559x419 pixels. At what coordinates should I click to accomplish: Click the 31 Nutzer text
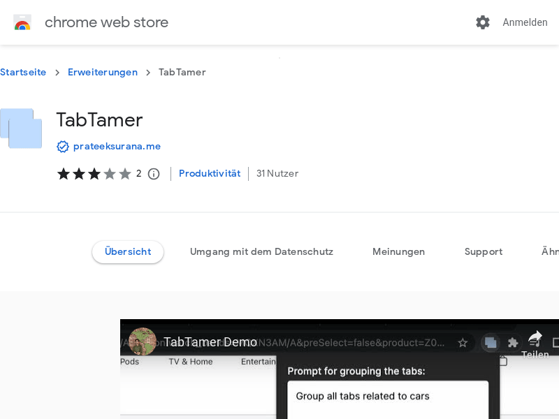coord(277,173)
